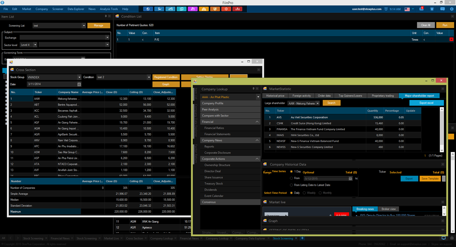
Task: Select the Daily time period
Action: click(291, 193)
